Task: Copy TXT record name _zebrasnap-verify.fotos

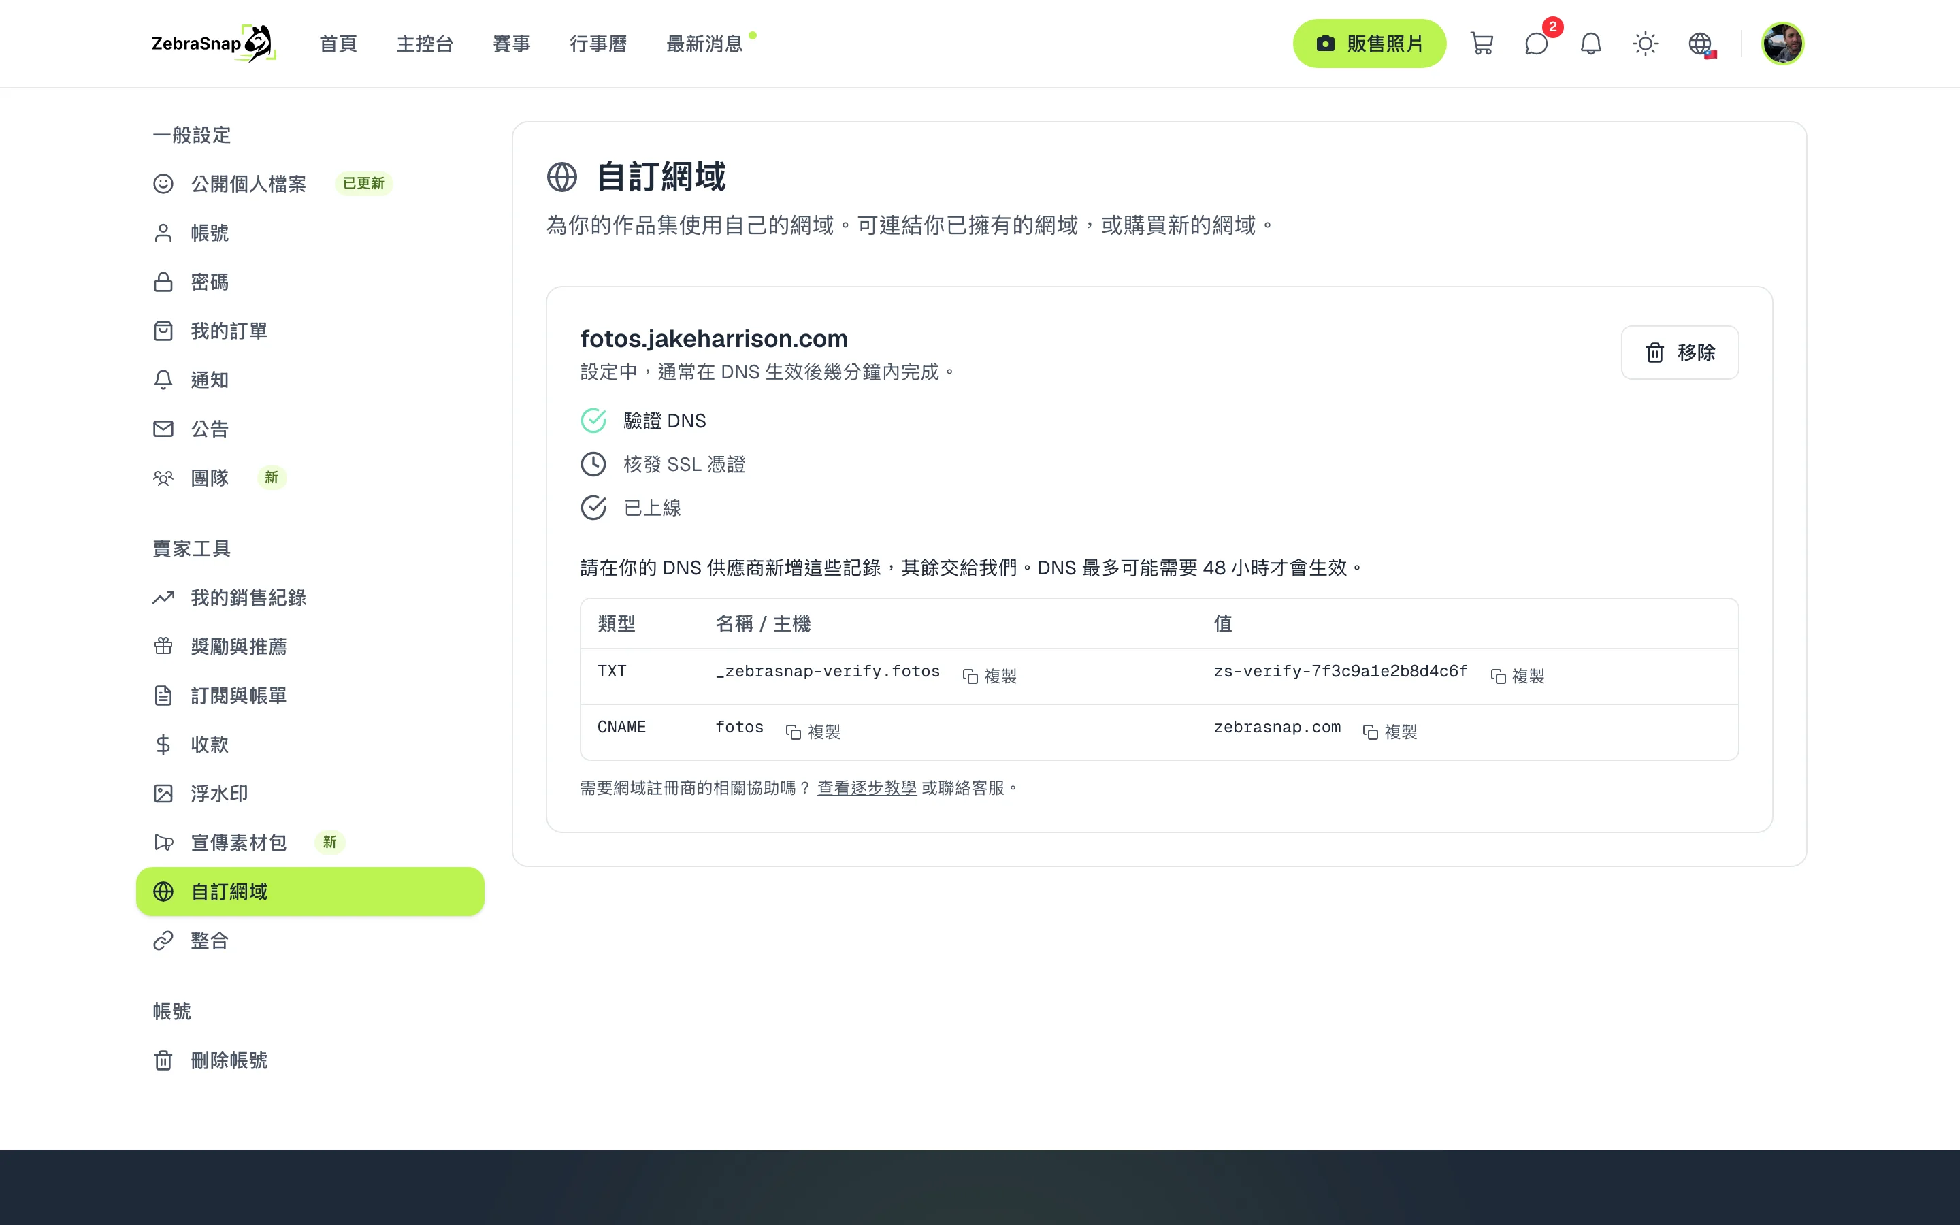Action: [989, 676]
